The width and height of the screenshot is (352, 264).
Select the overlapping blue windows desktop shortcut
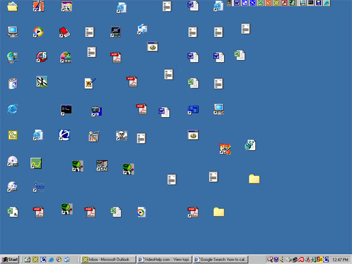coord(193,110)
